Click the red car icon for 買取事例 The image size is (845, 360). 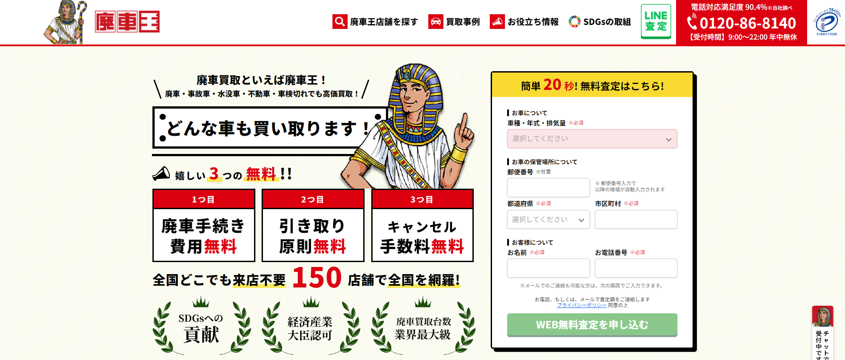[435, 21]
